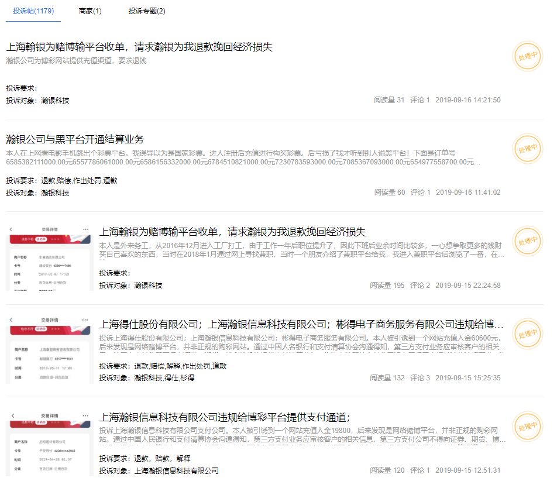Screen dimensions: 557x488
Task: Click 阅读量 195 count
Action: click(x=387, y=285)
